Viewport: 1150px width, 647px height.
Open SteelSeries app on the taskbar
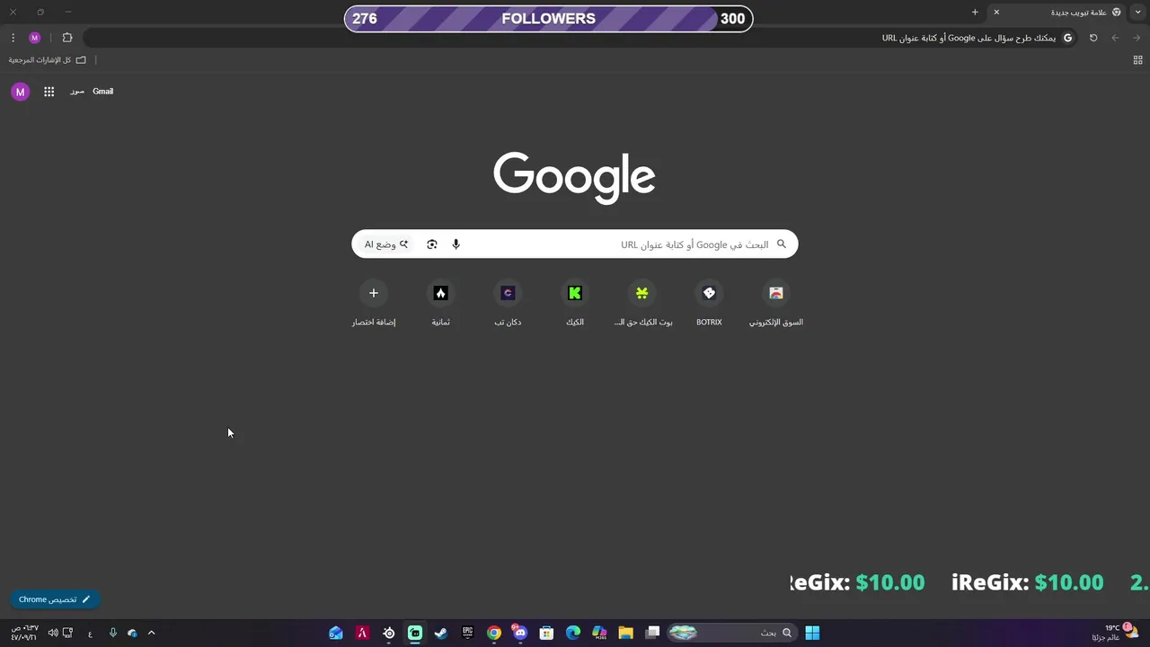pos(389,633)
